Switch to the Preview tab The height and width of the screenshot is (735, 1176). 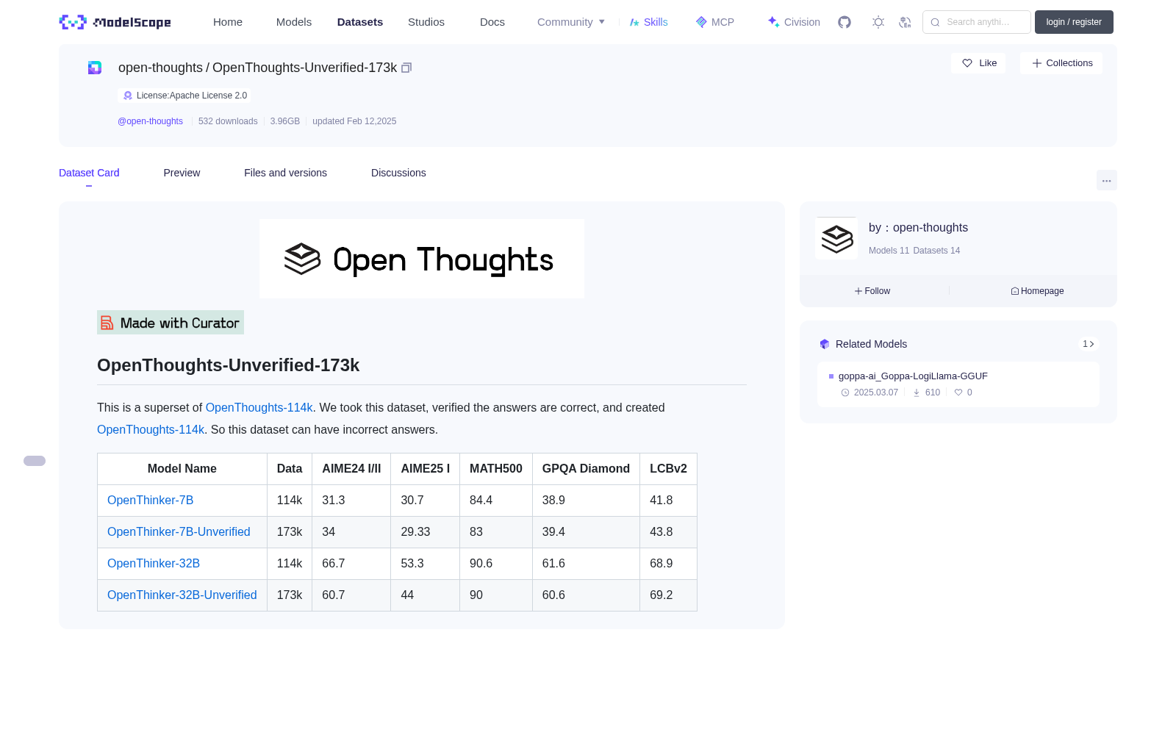pos(182,173)
